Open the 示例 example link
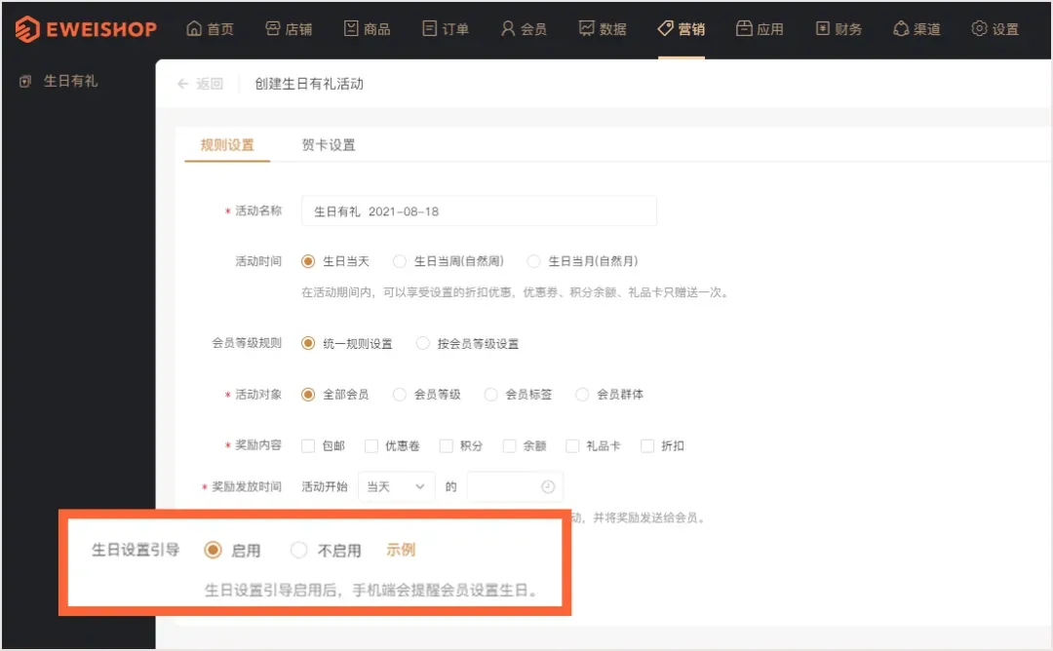The image size is (1053, 651). (403, 549)
